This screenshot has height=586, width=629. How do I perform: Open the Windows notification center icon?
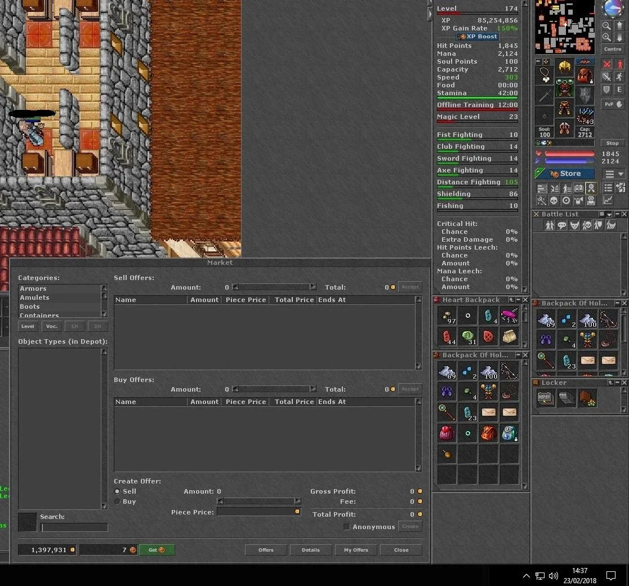(x=610, y=576)
